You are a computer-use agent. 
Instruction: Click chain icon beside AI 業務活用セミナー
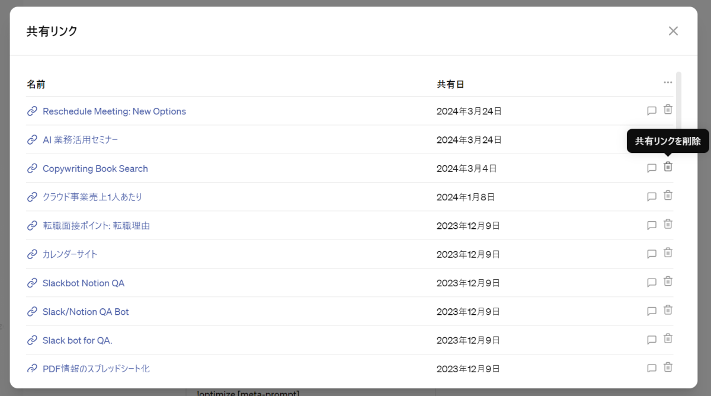click(x=32, y=140)
